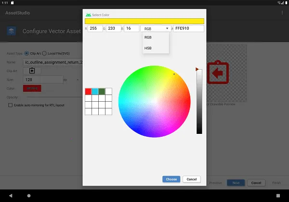Select the green recent color swatch

click(102, 91)
